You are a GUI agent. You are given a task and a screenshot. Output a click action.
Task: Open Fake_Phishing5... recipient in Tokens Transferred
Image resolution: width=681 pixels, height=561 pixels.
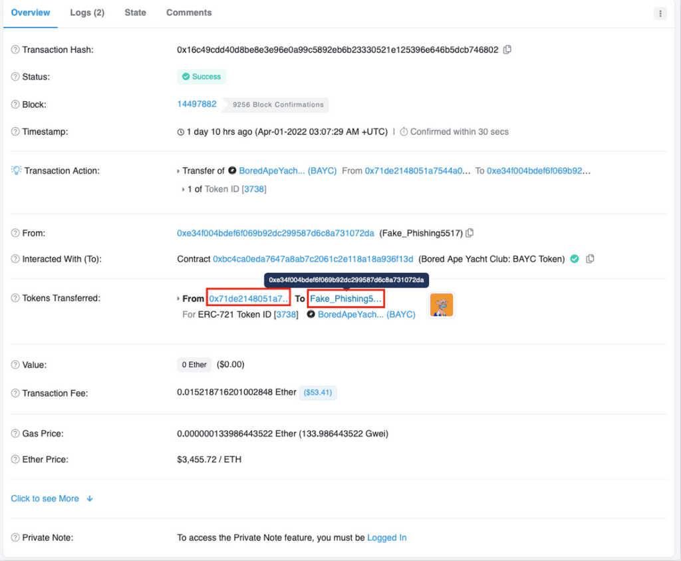point(346,299)
